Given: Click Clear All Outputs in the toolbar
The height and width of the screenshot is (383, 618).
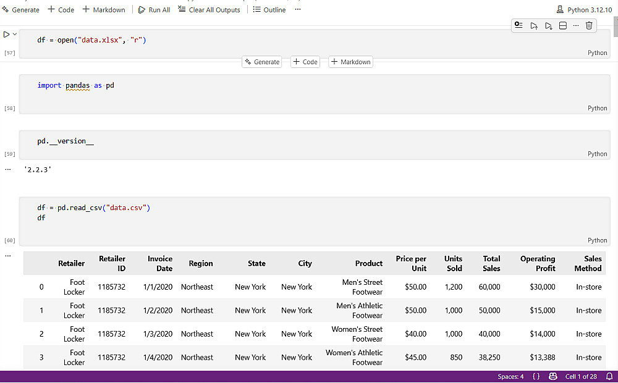Looking at the screenshot, I should pyautogui.click(x=209, y=10).
